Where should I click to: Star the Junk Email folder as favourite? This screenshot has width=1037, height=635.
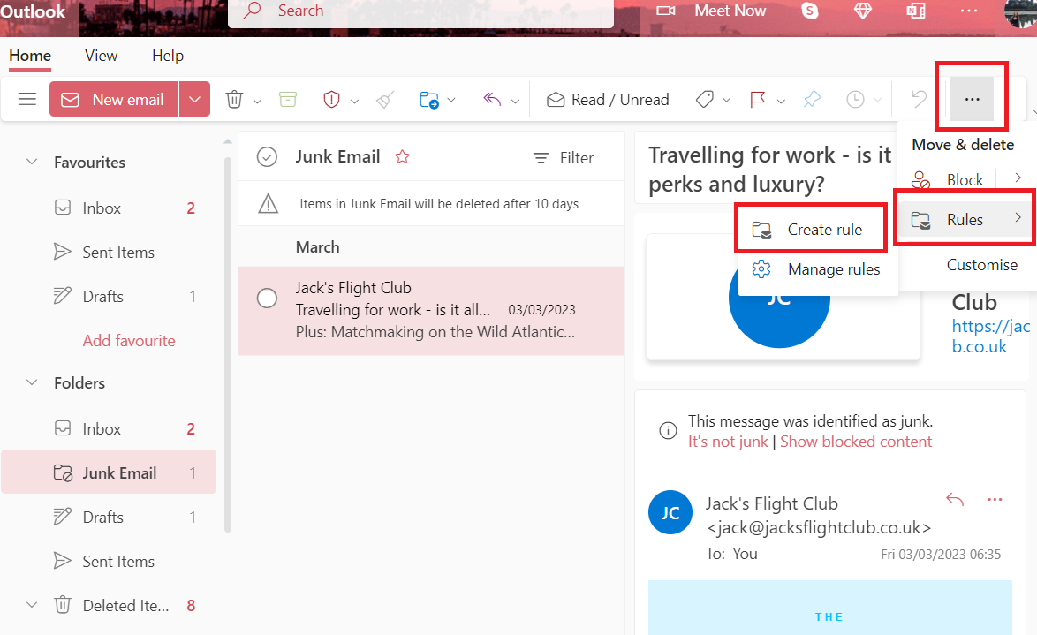[403, 157]
